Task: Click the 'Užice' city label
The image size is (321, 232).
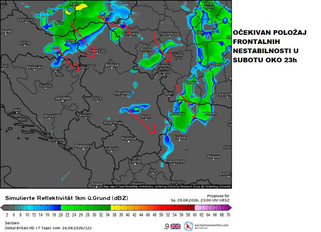Action: pos(97,98)
